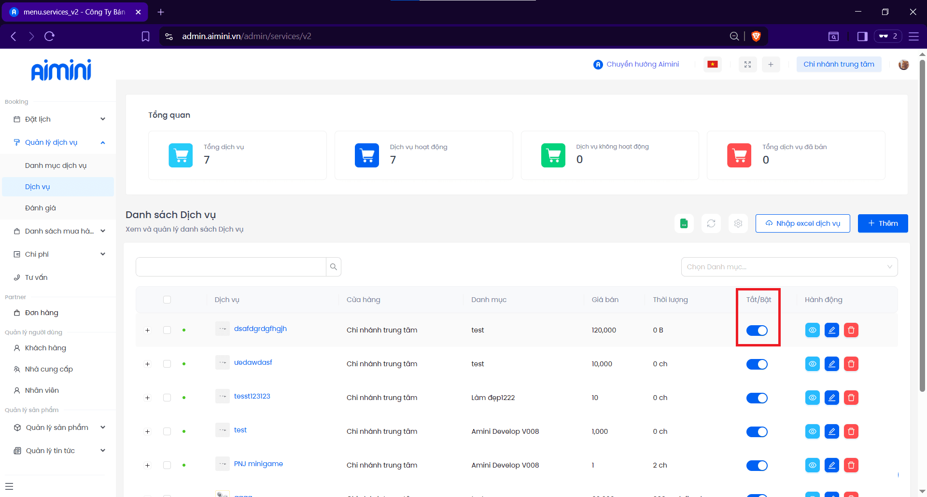Click the green Excel export icon
Image resolution: width=927 pixels, height=497 pixels.
pyautogui.click(x=684, y=223)
